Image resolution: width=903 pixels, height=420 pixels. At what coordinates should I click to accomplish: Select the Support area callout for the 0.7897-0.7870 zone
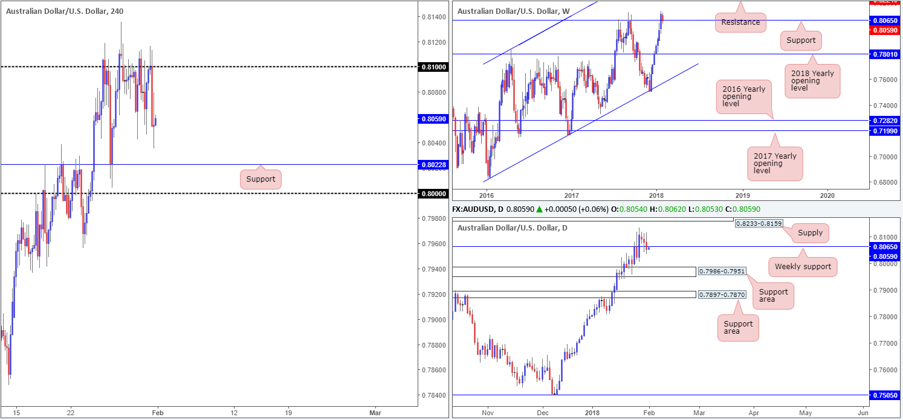(738, 328)
